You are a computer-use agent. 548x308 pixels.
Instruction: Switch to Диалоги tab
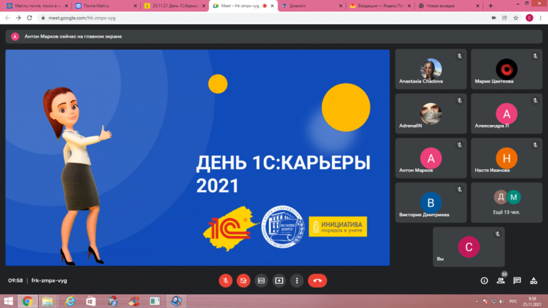[x=311, y=6]
